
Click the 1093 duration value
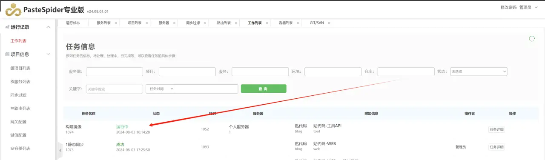205,147
